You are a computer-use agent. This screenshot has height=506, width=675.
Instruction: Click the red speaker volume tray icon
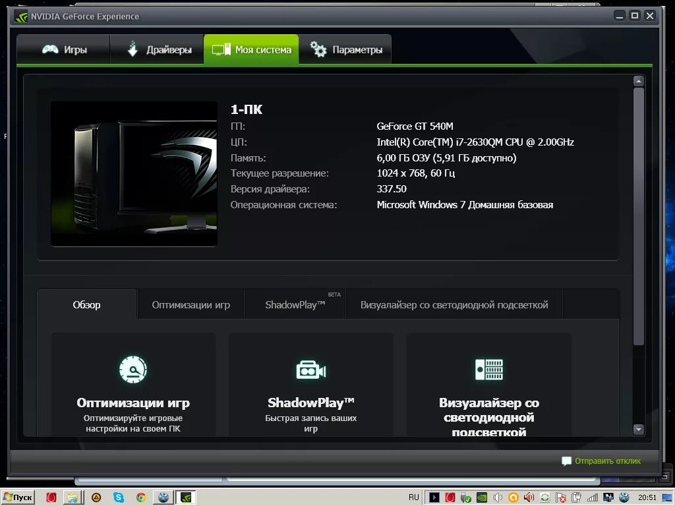click(529, 498)
